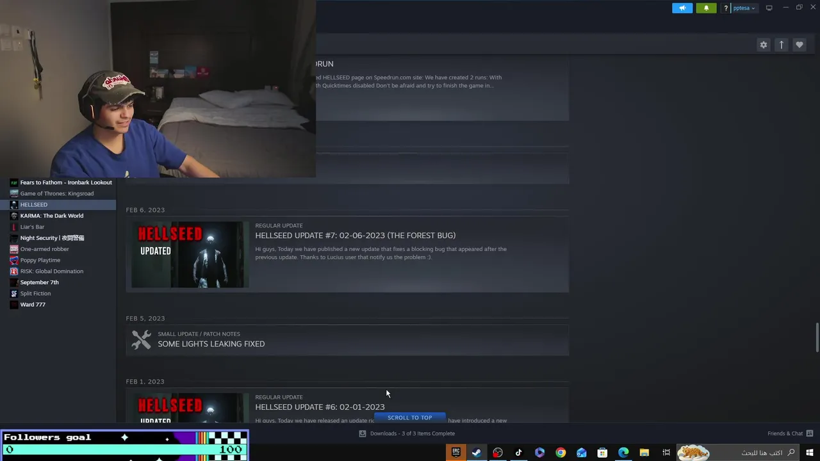Image resolution: width=820 pixels, height=461 pixels.
Task: Click Steam icon in taskbar
Action: click(x=477, y=453)
